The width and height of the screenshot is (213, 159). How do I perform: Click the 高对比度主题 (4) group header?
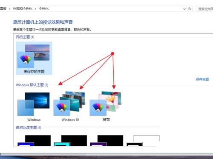29,128
